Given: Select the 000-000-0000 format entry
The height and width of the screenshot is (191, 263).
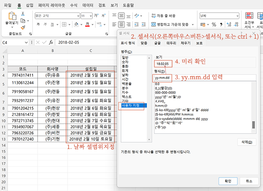Looking at the screenshot, I should point(165,93).
